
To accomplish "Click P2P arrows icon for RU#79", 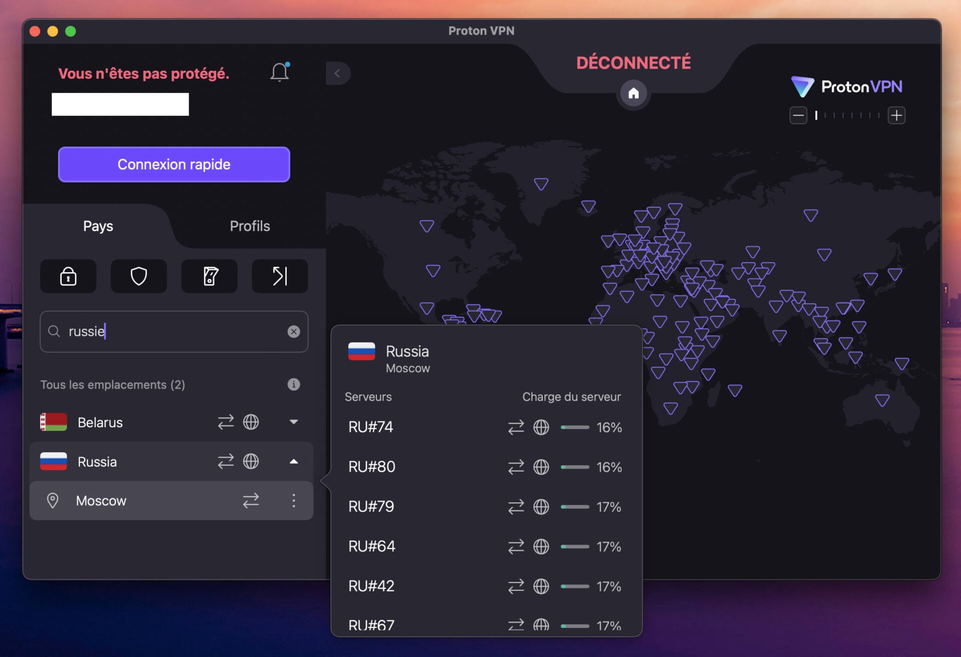I will coord(516,507).
